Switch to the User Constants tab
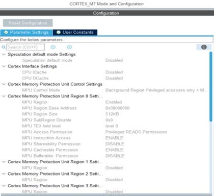 [x=75, y=32]
